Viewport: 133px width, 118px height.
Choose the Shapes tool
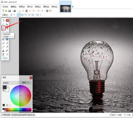(5, 58)
